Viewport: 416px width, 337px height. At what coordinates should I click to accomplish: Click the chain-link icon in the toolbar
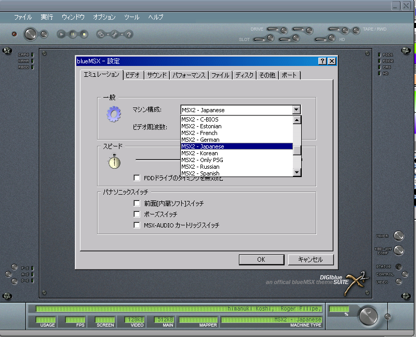point(101,34)
